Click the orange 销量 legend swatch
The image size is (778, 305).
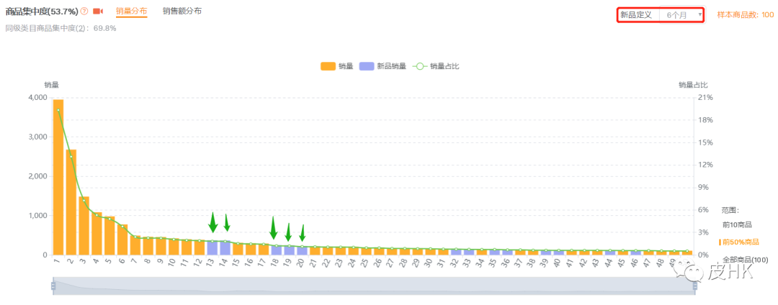[x=328, y=66]
